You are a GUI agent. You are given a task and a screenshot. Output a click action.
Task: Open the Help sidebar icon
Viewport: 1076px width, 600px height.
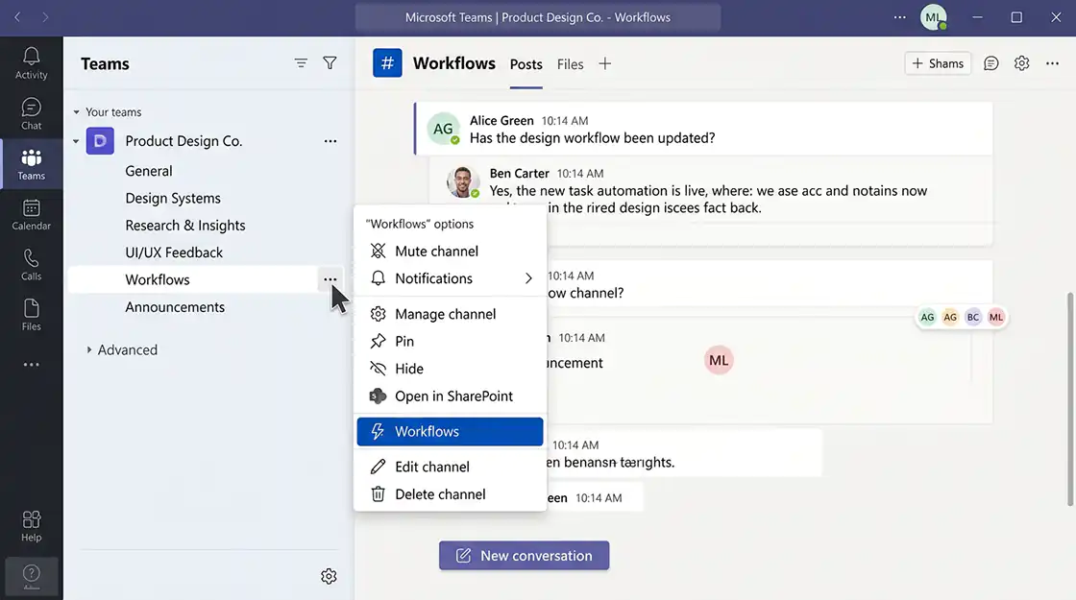[x=31, y=526]
